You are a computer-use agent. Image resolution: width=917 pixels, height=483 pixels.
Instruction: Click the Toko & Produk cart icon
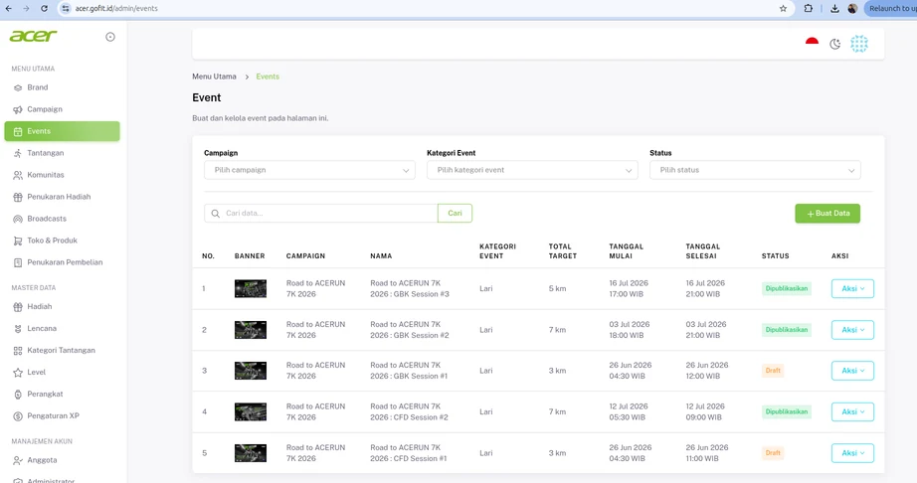(x=18, y=241)
